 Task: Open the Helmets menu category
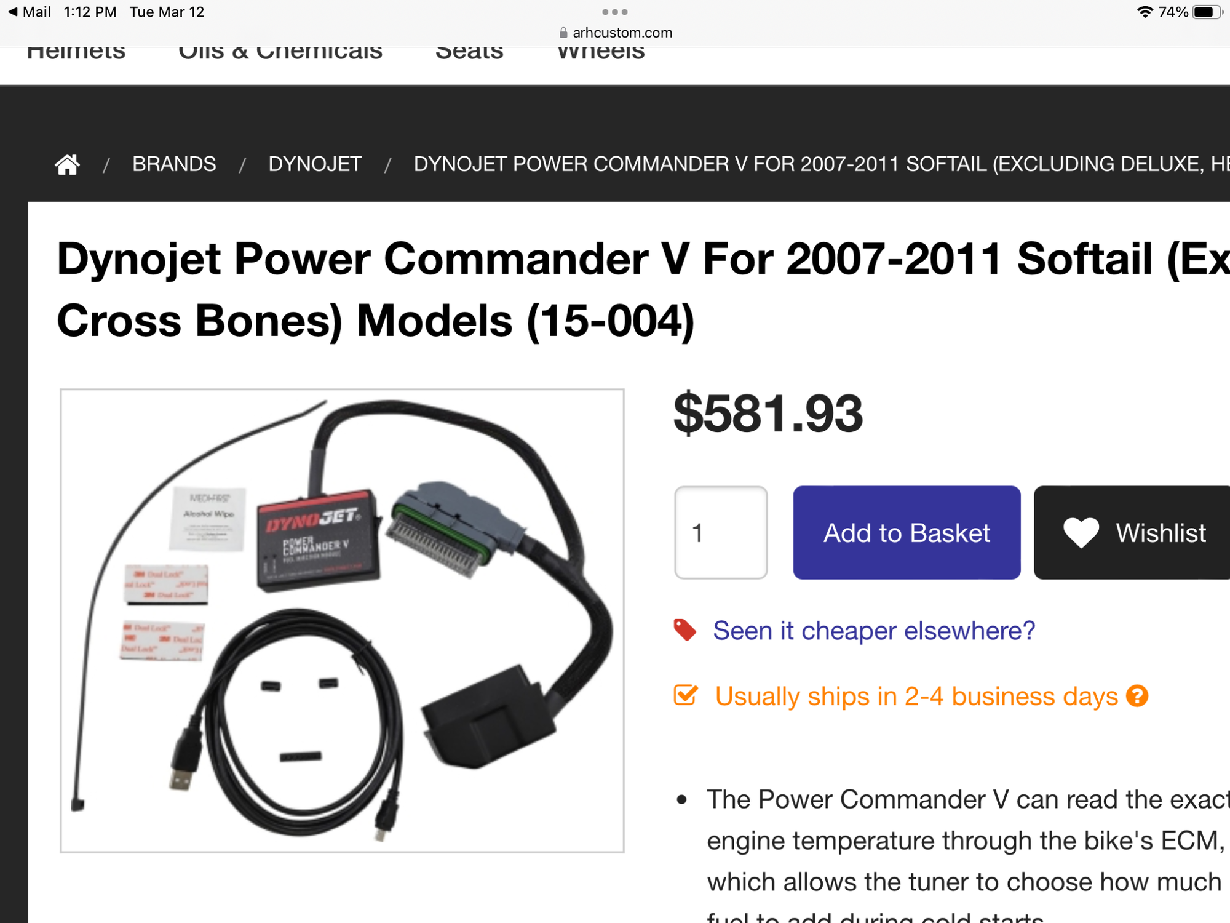pyautogui.click(x=76, y=52)
